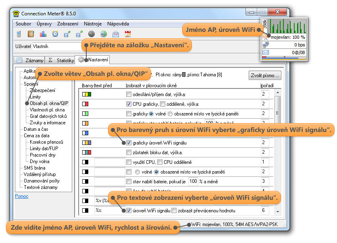This screenshot has width=337, height=243.
Task: Select Vzdálený přístup tree item
Action: [x=40, y=174]
